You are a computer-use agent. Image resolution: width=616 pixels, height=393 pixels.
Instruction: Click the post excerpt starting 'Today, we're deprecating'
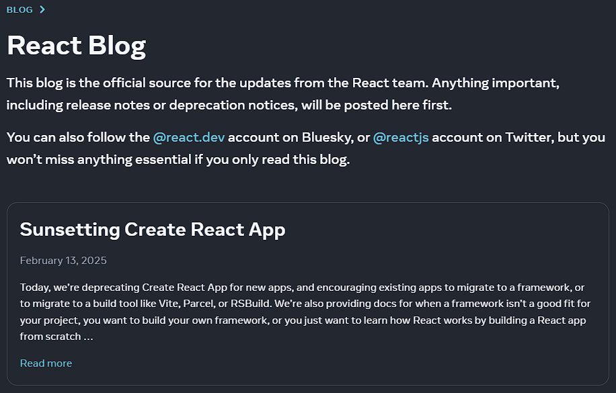[x=305, y=312]
